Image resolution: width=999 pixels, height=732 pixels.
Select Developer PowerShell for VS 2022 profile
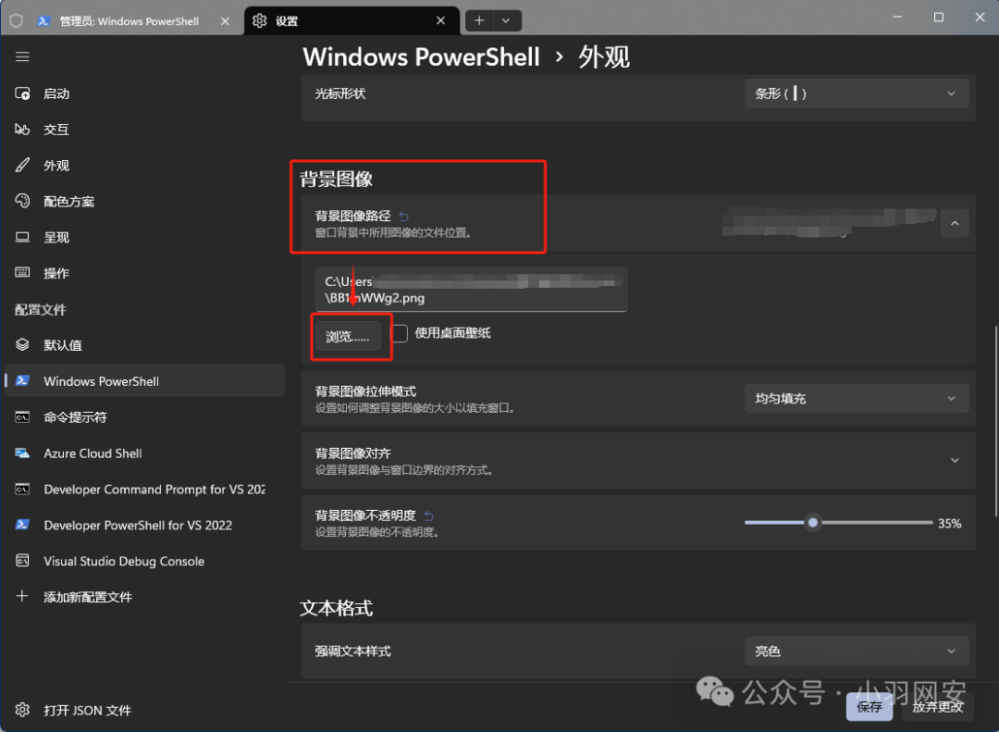pos(144,526)
